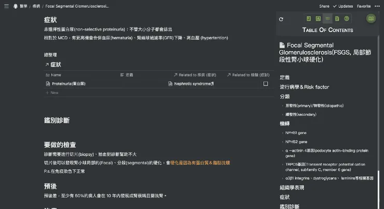The image size is (384, 209).
Task: Click Focal Segmental Glomerulosclerosis title in contents panel
Action: click(x=325, y=52)
